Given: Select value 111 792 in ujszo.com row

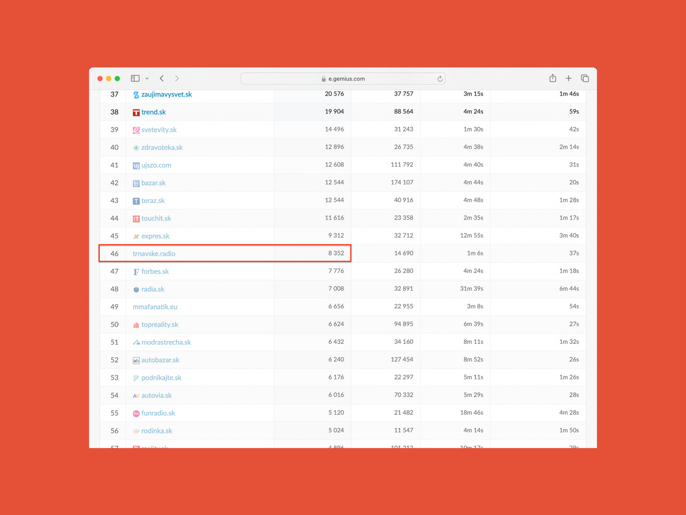Looking at the screenshot, I should click(x=402, y=165).
